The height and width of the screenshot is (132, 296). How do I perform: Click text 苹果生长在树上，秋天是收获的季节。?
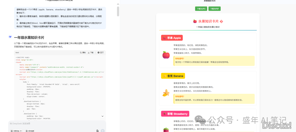pos(190,49)
